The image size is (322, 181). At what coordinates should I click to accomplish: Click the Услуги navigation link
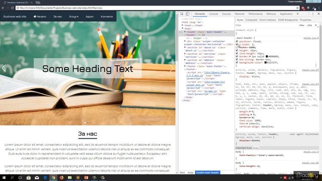tap(74, 17)
